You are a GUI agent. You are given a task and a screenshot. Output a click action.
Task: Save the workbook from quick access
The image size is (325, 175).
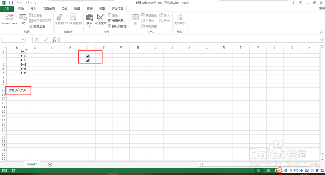click(x=11, y=3)
